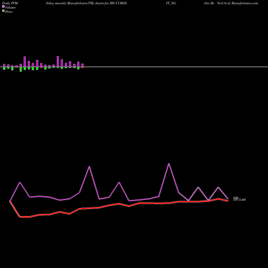This screenshot has width=268, height=268.
Task: Click the 'IT_NG' symbol text in header
Action: coord(171,3)
